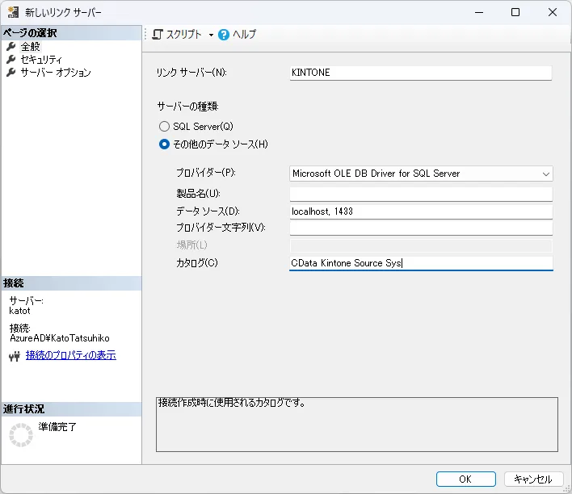Image resolution: width=572 pixels, height=494 pixels.
Task: Switch to the サーバー オプション page
Action: (56, 72)
